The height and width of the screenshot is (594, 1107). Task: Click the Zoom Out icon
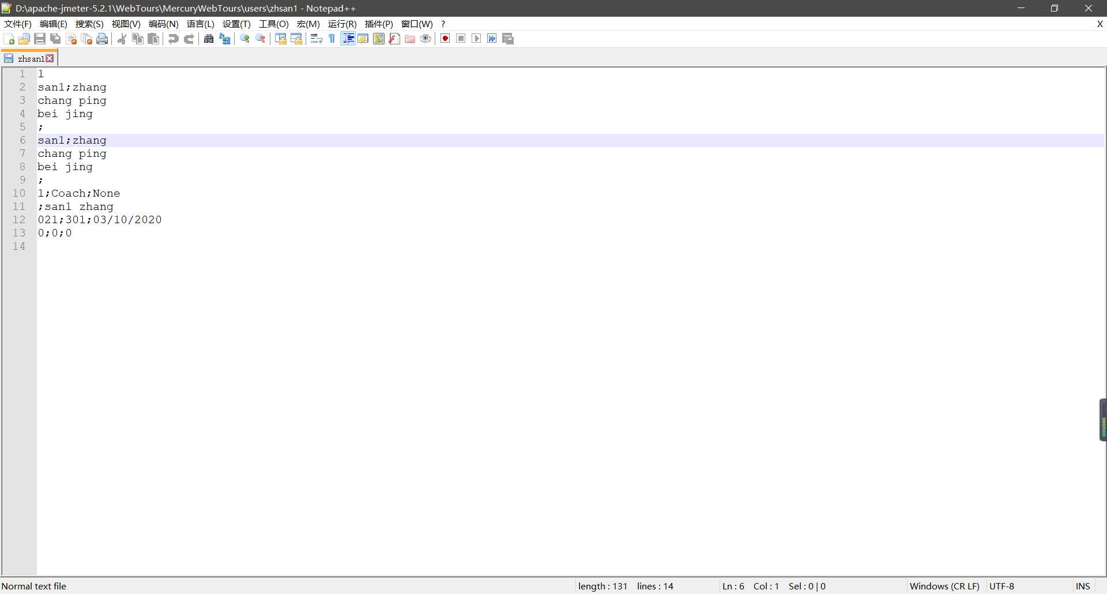click(261, 39)
